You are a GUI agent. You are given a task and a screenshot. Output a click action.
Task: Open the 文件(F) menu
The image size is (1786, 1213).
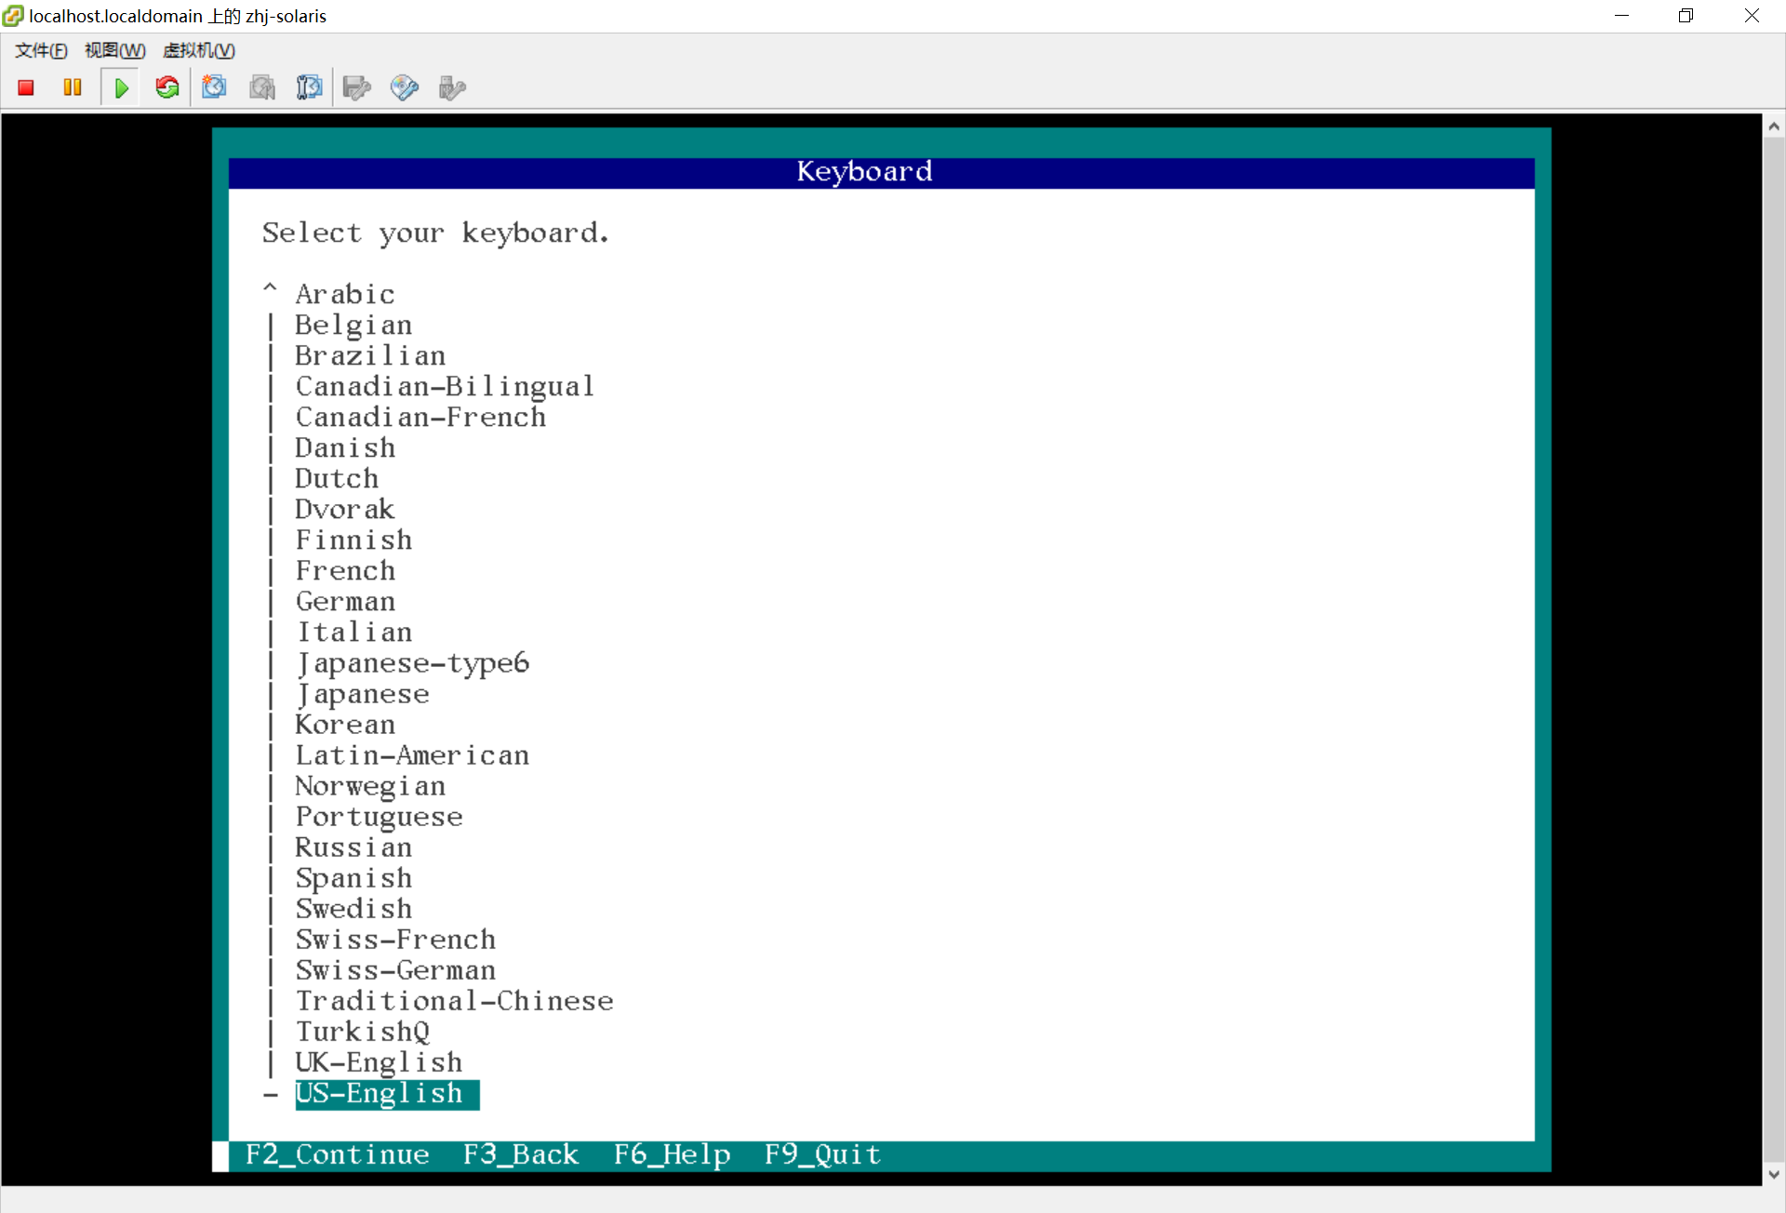(41, 50)
